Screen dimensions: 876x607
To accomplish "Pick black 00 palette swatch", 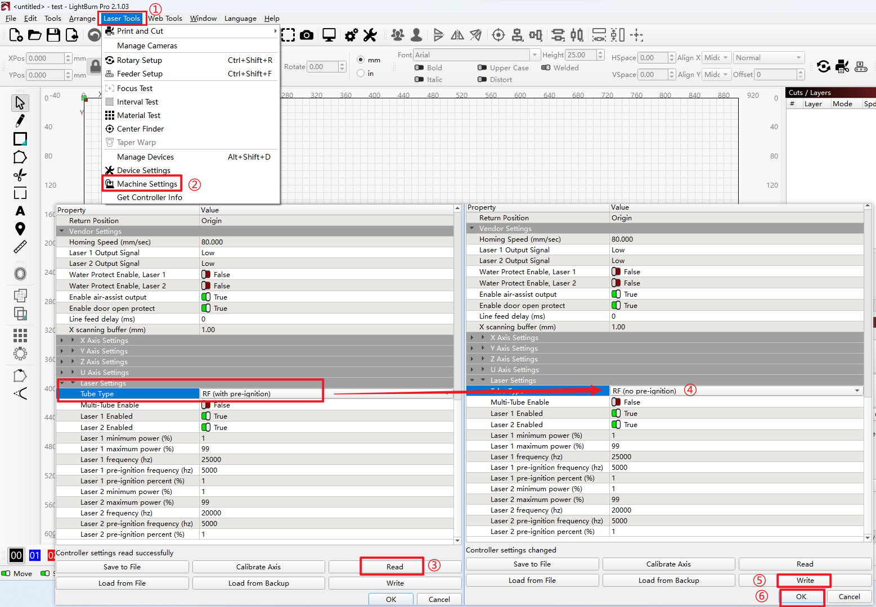I will (x=16, y=555).
